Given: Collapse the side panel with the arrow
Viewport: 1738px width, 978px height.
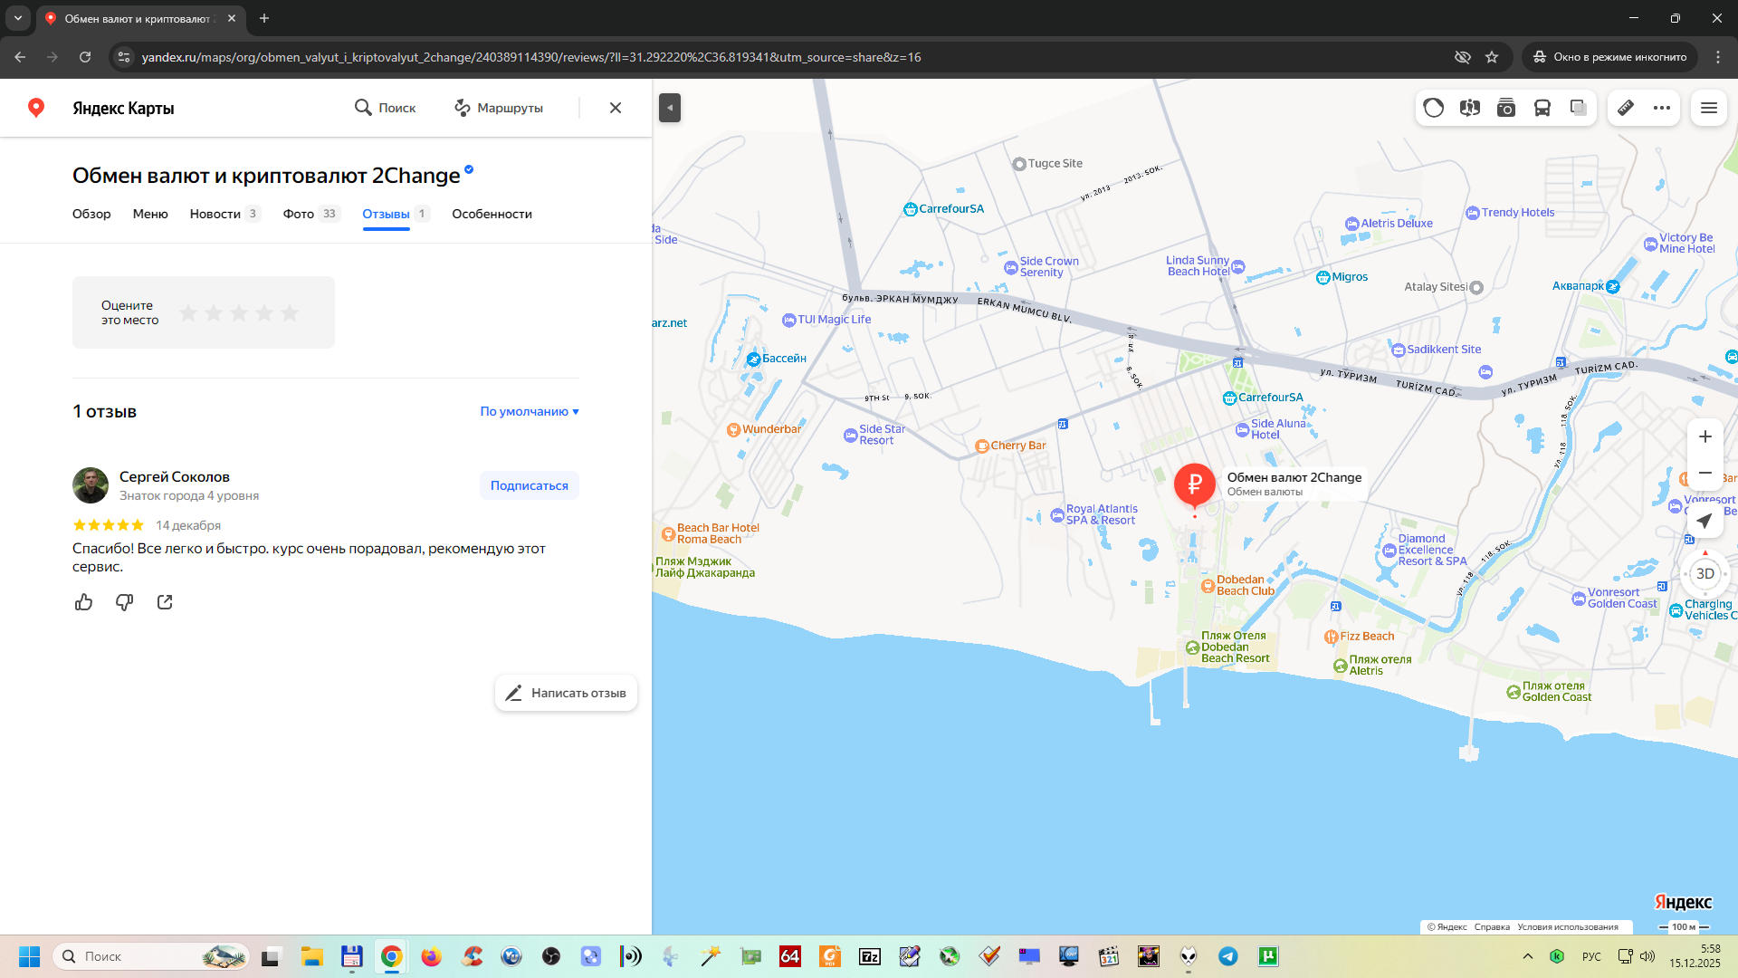Looking at the screenshot, I should pyautogui.click(x=670, y=108).
